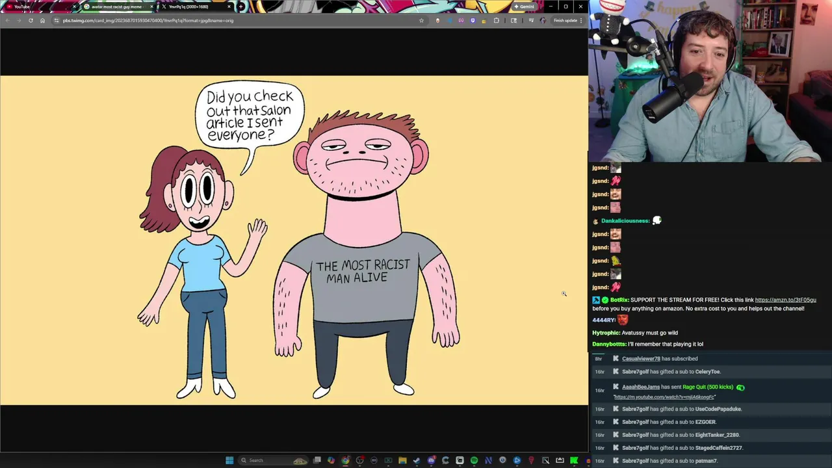Open a new browser tab
Image resolution: width=832 pixels, height=468 pixels.
click(241, 6)
